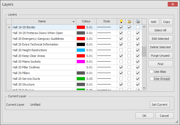Screen dimensions: 180x125
Task: Click the lightbulb visibility column header
Action: (121, 21)
